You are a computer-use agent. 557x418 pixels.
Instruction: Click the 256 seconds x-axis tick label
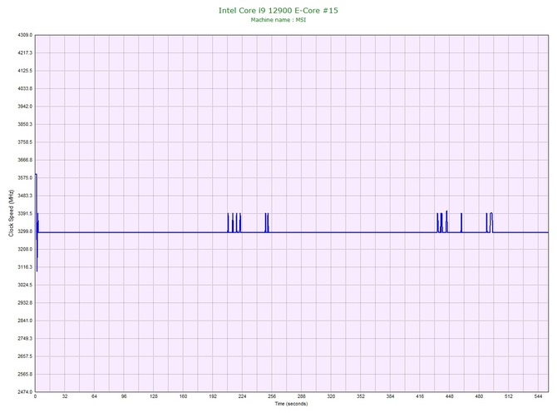click(272, 396)
